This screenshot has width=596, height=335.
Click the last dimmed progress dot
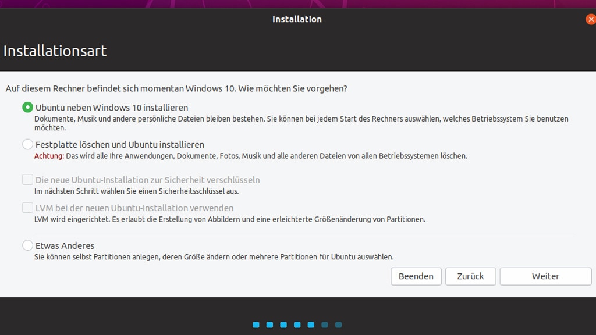(x=338, y=325)
